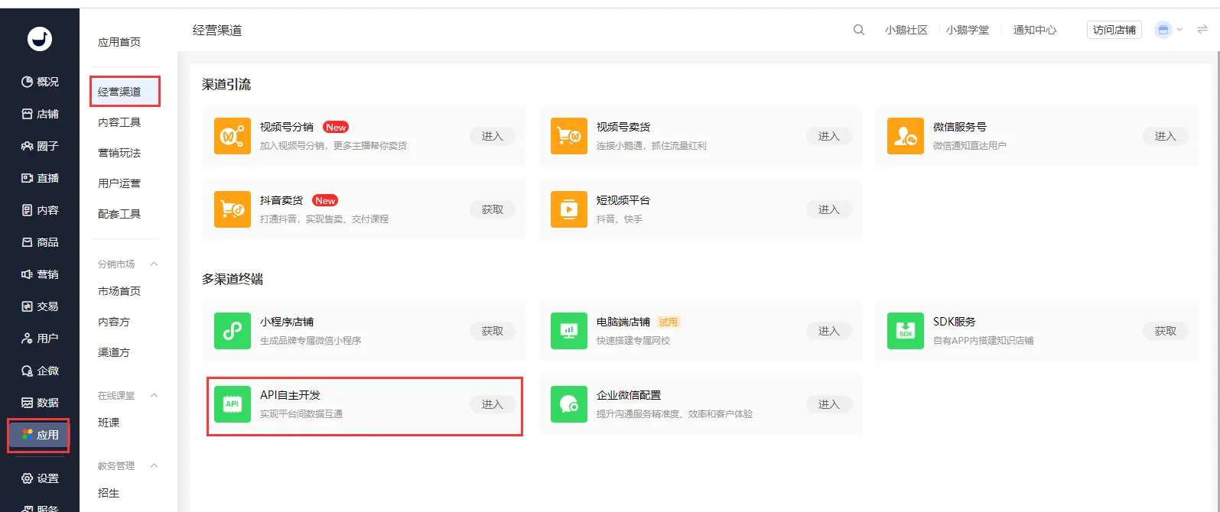Click the 抖音卖货 cart icon

point(233,209)
